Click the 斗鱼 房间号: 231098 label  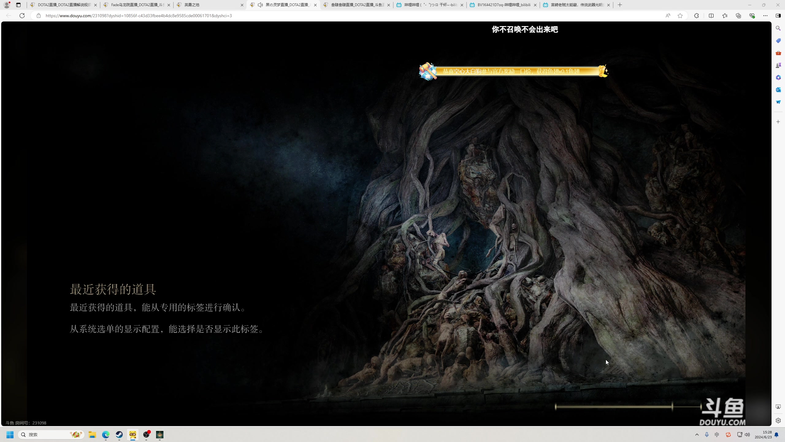pyautogui.click(x=26, y=423)
